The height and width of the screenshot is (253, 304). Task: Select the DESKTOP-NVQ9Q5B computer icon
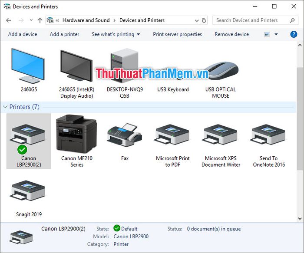125,66
